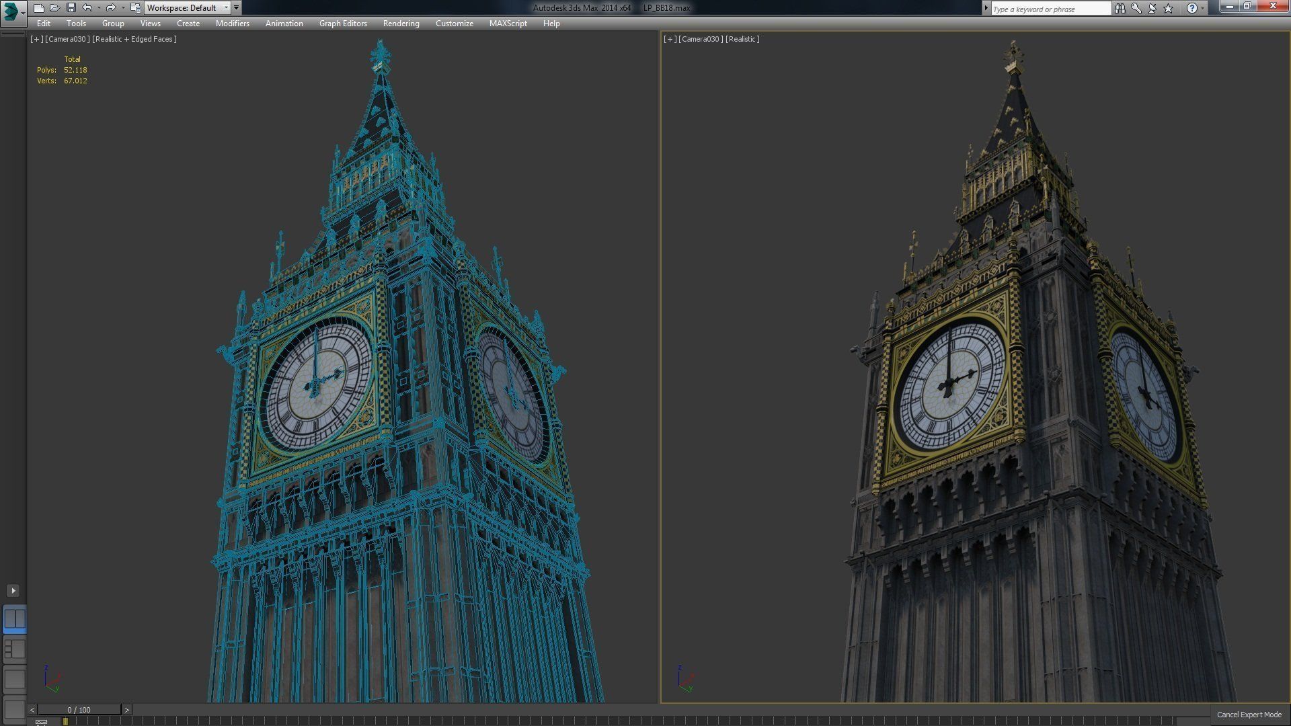Open the Help menu
Viewport: 1291px width, 726px height.
551,24
